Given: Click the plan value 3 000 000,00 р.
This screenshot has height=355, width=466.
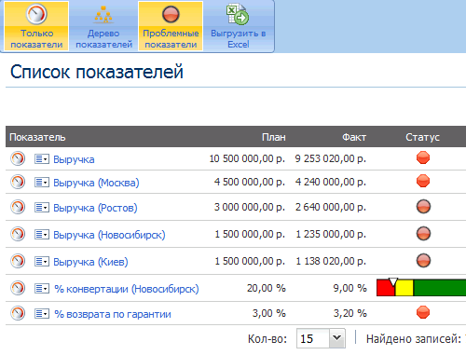Looking at the screenshot, I should click(250, 207).
